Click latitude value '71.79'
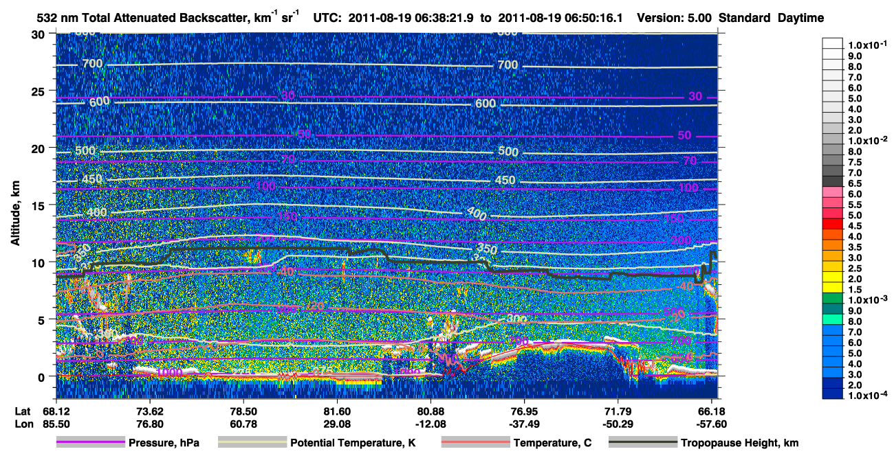 pos(618,411)
